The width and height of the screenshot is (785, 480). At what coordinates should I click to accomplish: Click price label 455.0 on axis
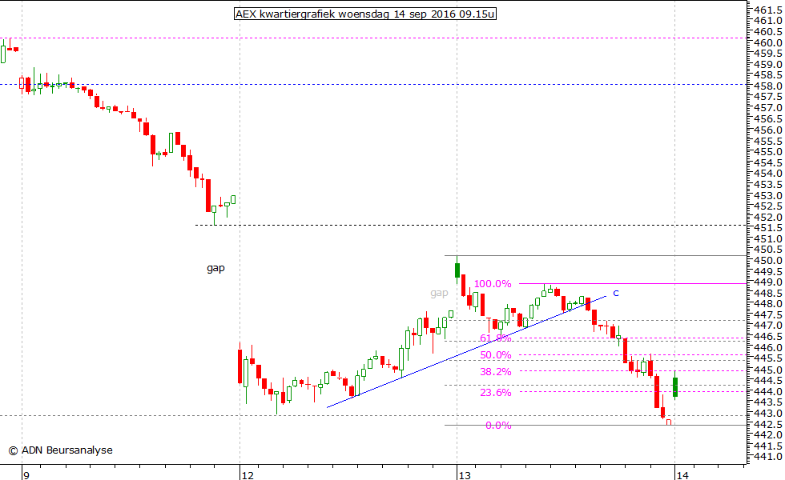tap(768, 152)
